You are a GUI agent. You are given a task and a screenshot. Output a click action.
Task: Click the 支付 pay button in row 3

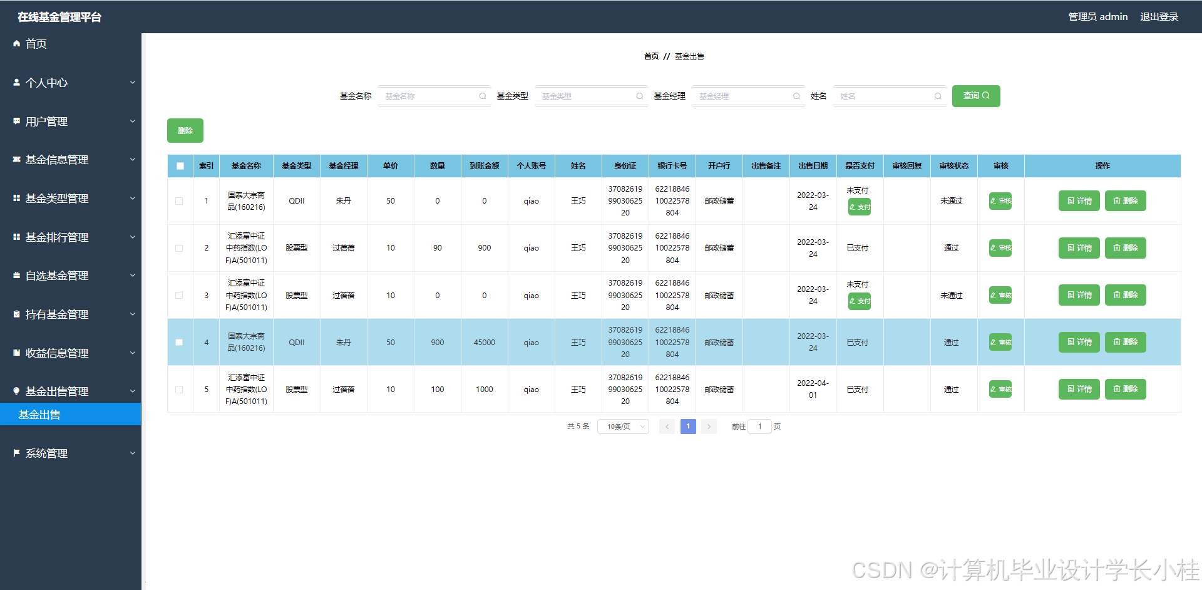click(860, 301)
